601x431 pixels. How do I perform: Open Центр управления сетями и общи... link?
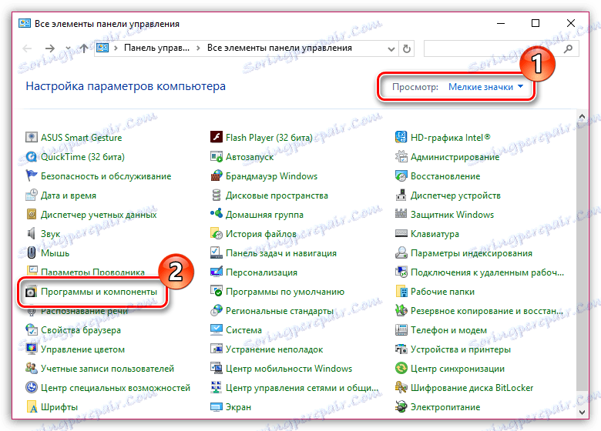click(301, 388)
